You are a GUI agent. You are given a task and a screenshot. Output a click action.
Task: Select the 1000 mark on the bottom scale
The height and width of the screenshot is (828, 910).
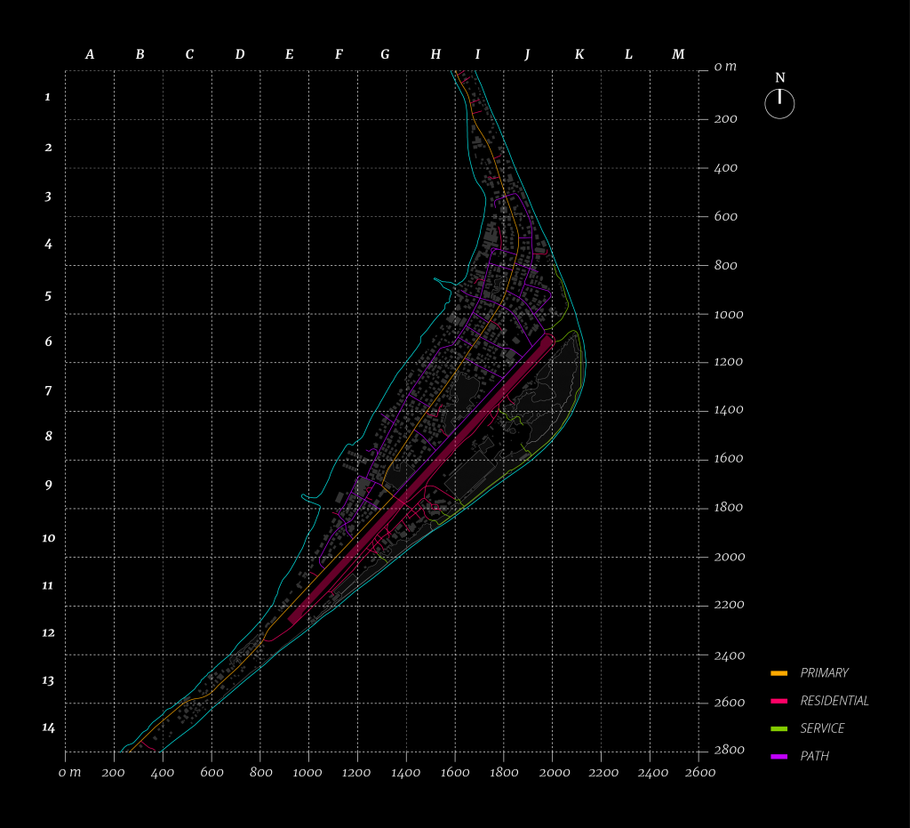[x=308, y=773]
